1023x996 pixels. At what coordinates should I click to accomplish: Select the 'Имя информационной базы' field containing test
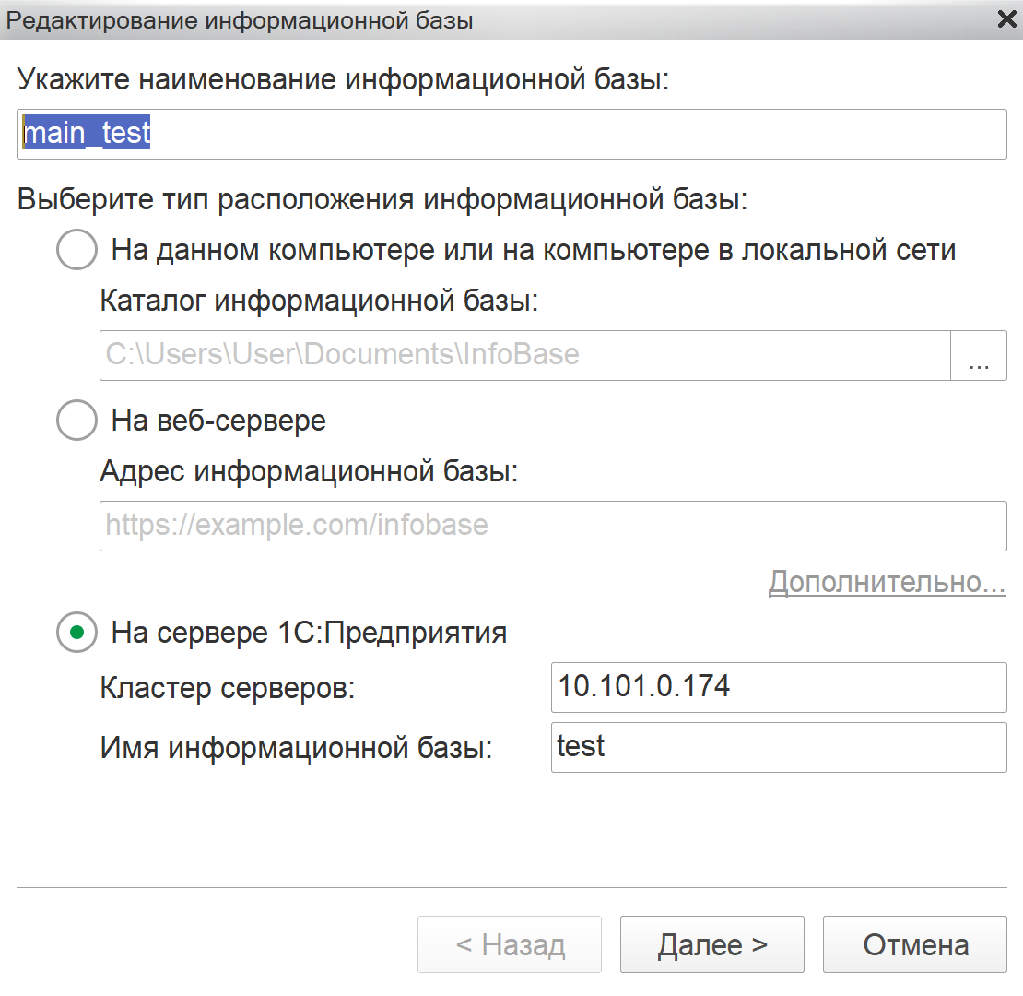pos(779,747)
